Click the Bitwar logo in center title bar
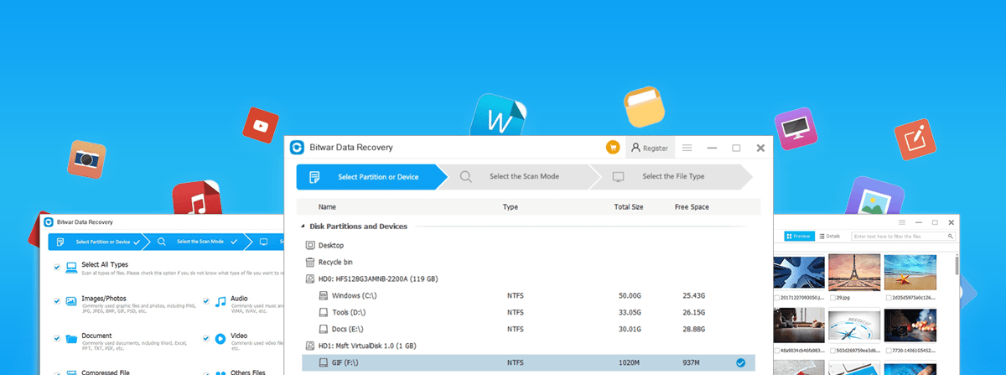This screenshot has height=375, width=1006. [x=297, y=148]
